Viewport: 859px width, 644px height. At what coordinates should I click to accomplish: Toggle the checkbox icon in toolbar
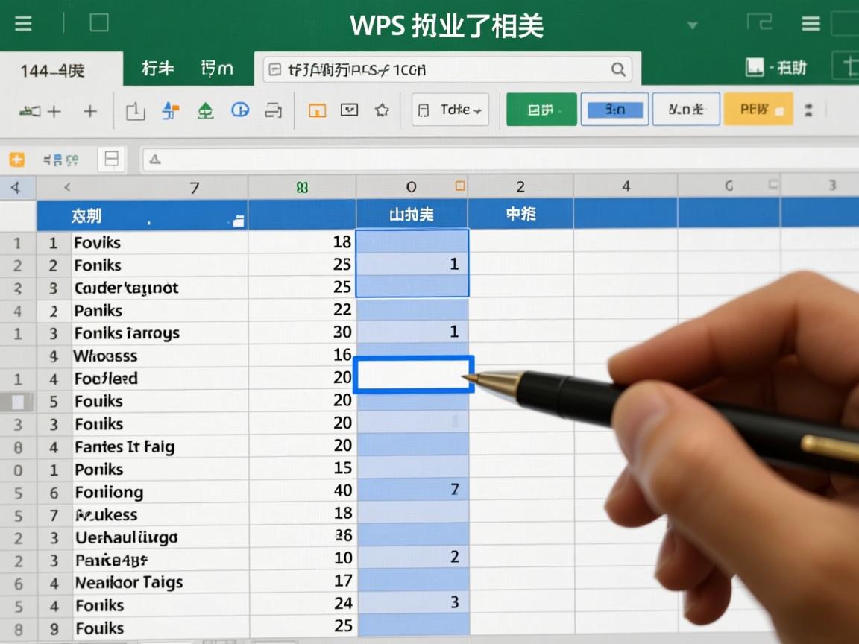tap(348, 110)
